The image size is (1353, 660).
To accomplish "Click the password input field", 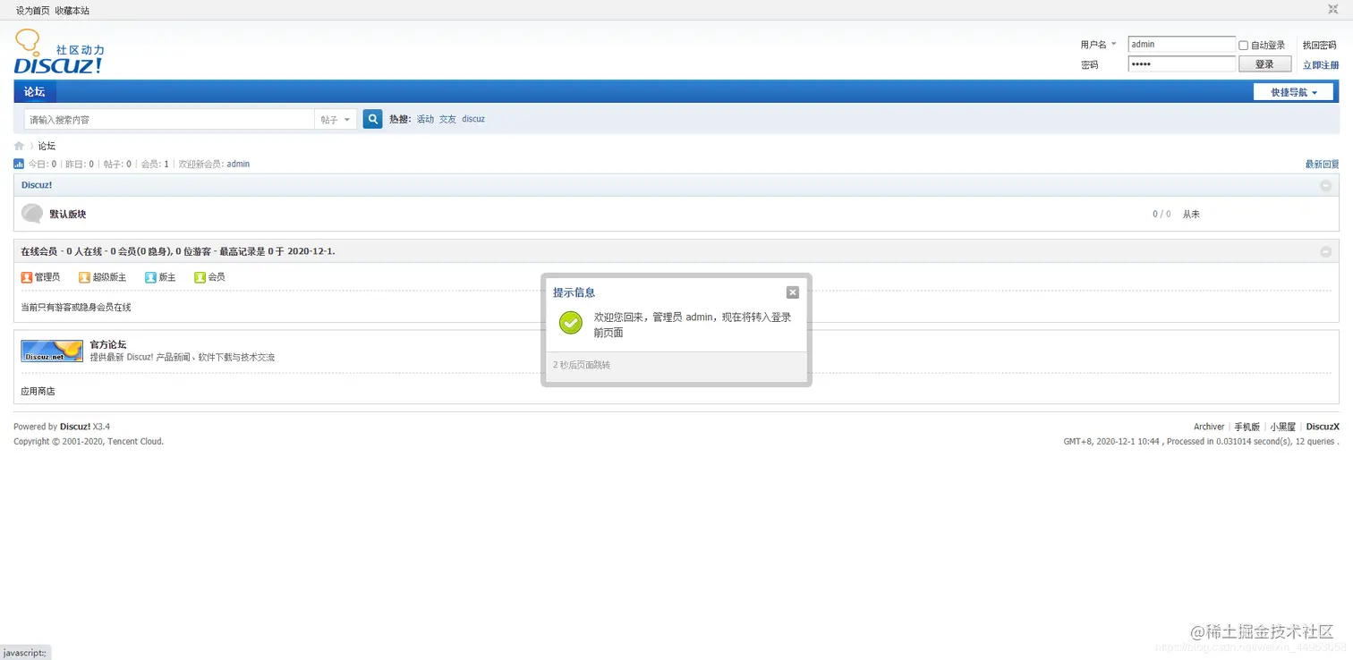I will pyautogui.click(x=1181, y=64).
